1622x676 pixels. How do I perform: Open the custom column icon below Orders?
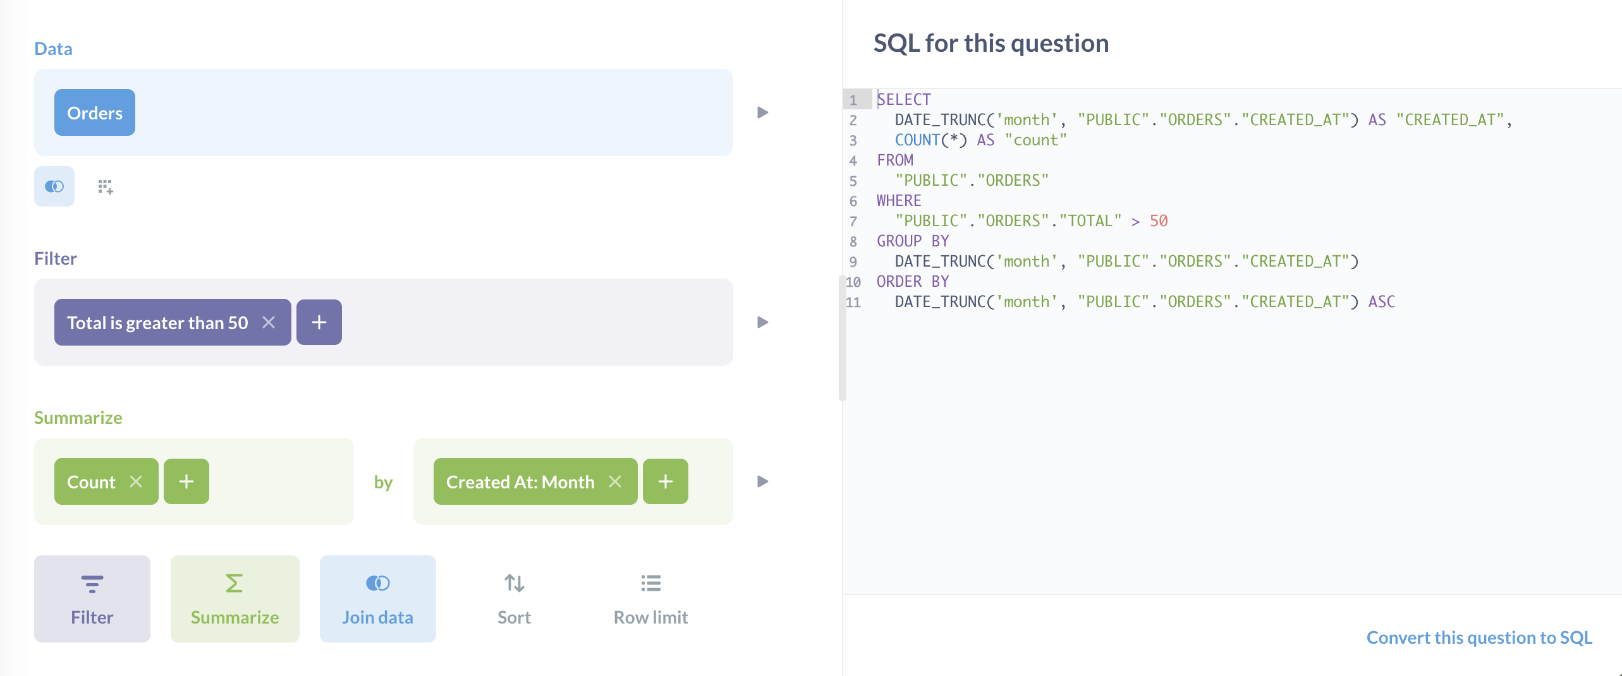[105, 186]
